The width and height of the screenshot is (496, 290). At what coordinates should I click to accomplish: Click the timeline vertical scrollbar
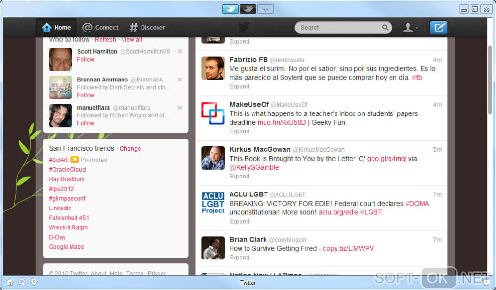pos(490,80)
